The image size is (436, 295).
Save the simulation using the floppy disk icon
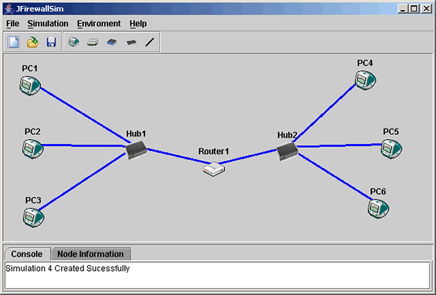pyautogui.click(x=51, y=42)
